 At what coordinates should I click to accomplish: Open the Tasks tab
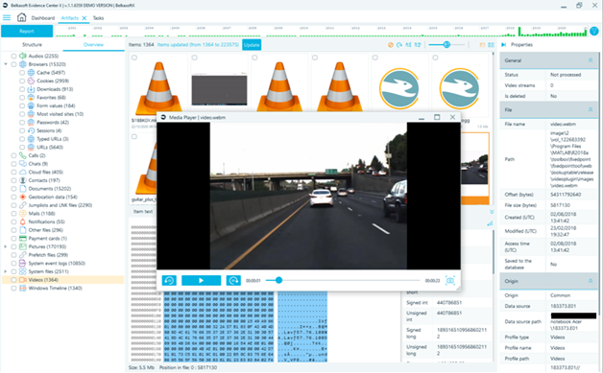point(98,18)
